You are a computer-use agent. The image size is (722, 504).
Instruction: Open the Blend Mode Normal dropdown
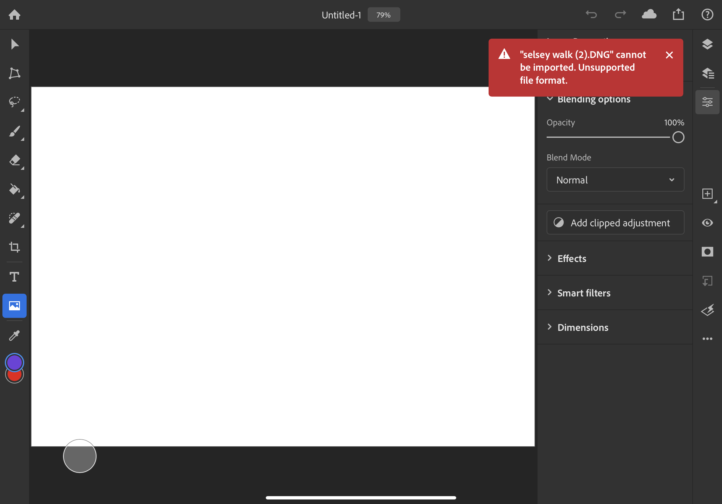point(615,180)
